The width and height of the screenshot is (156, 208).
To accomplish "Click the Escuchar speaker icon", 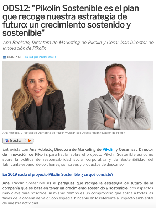I will tap(7, 140).
